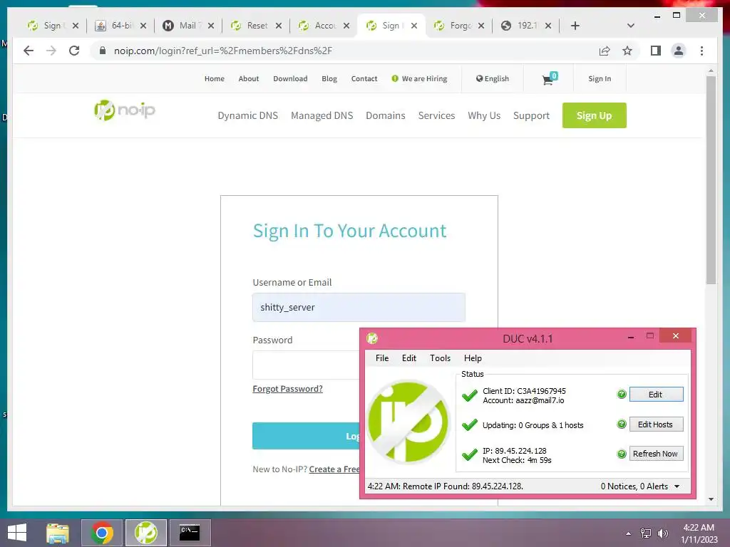The width and height of the screenshot is (730, 547).
Task: Open the volume control in the system tray
Action: pos(663,533)
